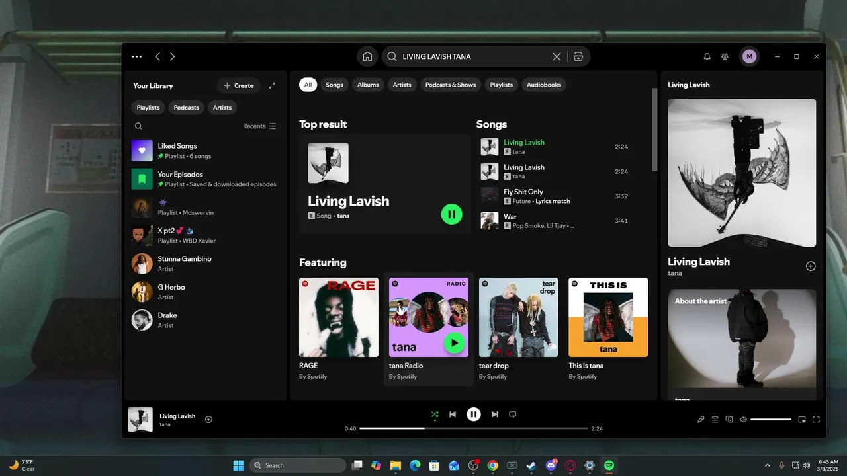Clear the search text with the X
The height and width of the screenshot is (476, 847).
click(557, 57)
